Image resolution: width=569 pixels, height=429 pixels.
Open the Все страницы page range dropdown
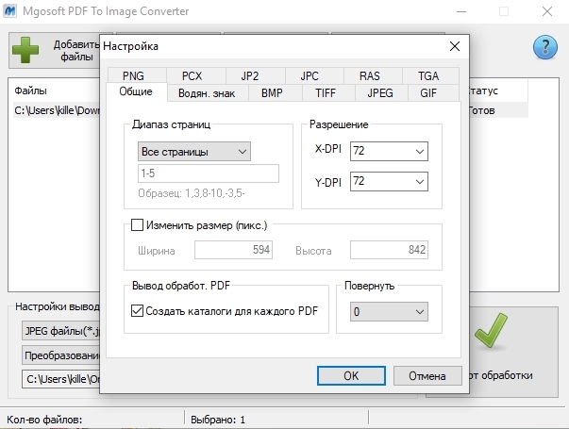click(194, 152)
